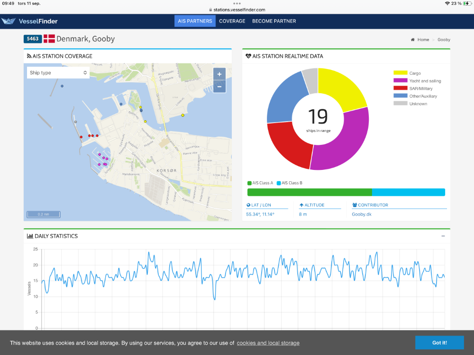The width and height of the screenshot is (474, 355).
Task: Open the Ship type dropdown
Action: [x=58, y=72]
